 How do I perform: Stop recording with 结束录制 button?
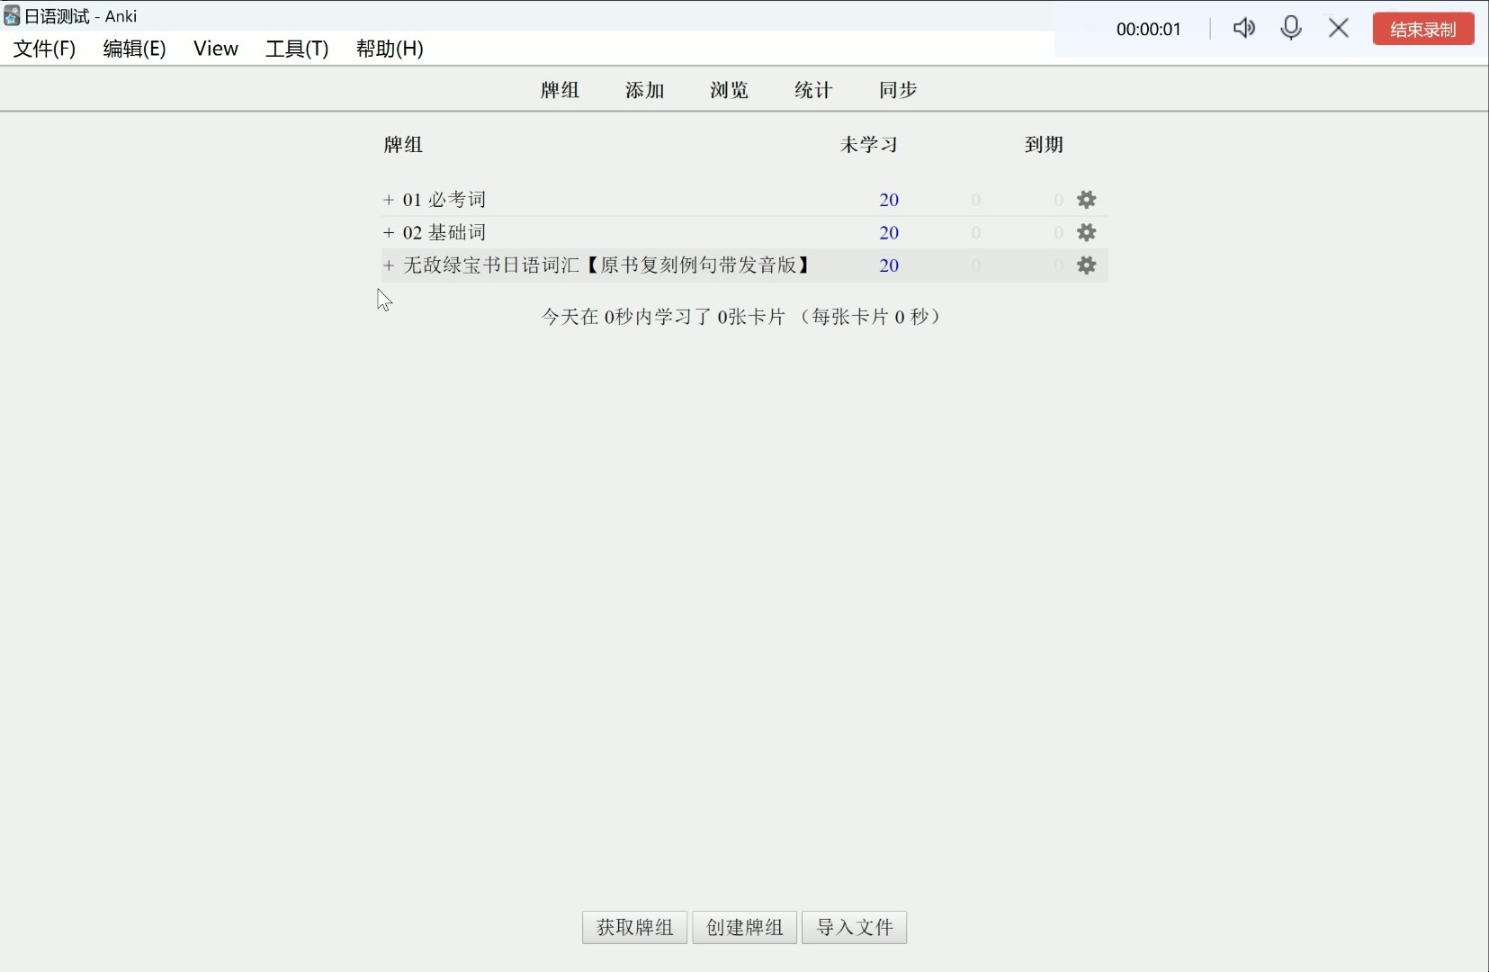[x=1423, y=29]
